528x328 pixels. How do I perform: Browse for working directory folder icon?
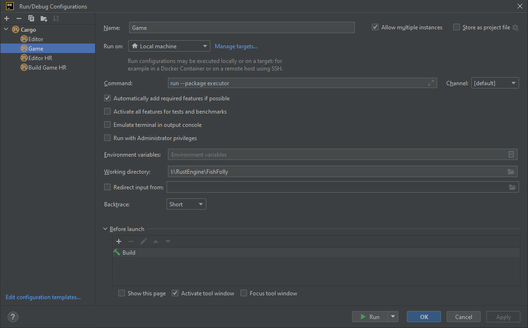click(x=511, y=171)
